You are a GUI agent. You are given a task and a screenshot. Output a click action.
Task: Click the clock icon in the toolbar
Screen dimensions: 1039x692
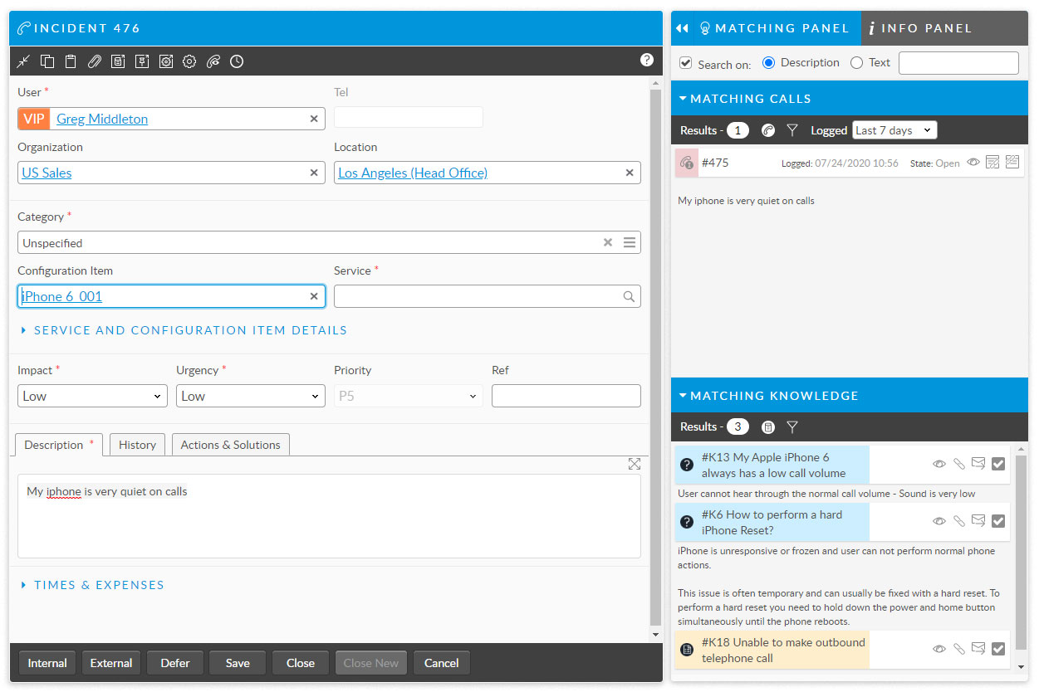(x=236, y=61)
